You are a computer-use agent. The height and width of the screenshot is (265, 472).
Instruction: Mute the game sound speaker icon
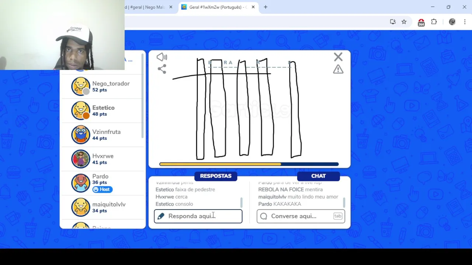162,57
